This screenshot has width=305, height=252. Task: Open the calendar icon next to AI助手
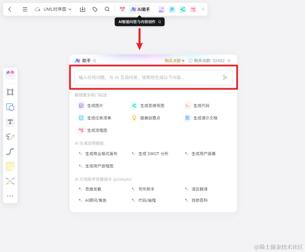[x=122, y=9]
